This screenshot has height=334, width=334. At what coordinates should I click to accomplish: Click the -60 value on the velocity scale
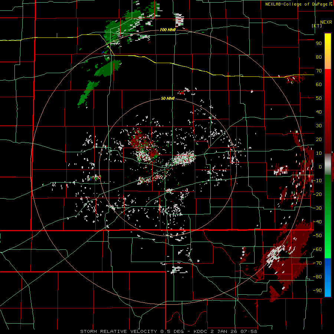(317, 249)
